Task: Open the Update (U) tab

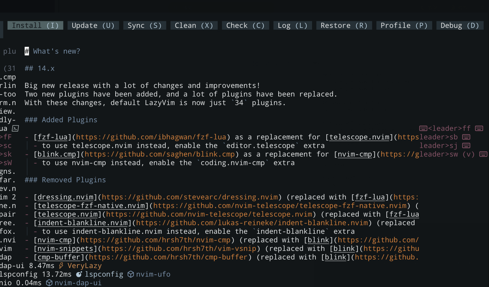Action: (93, 26)
